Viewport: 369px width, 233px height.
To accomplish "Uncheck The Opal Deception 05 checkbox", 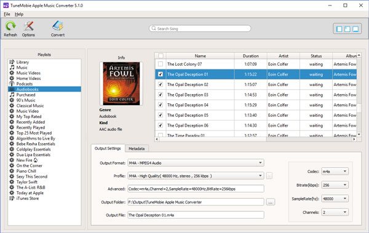I will pos(161,116).
